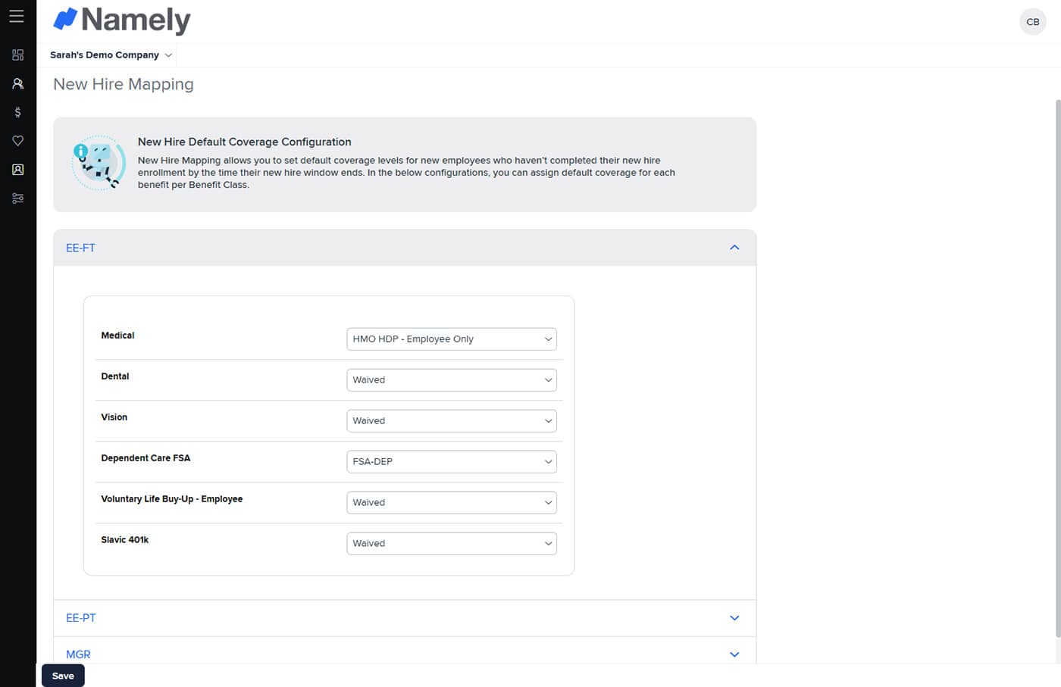The image size is (1061, 687).
Task: Click the benefits heart sidebar icon
Action: [17, 141]
